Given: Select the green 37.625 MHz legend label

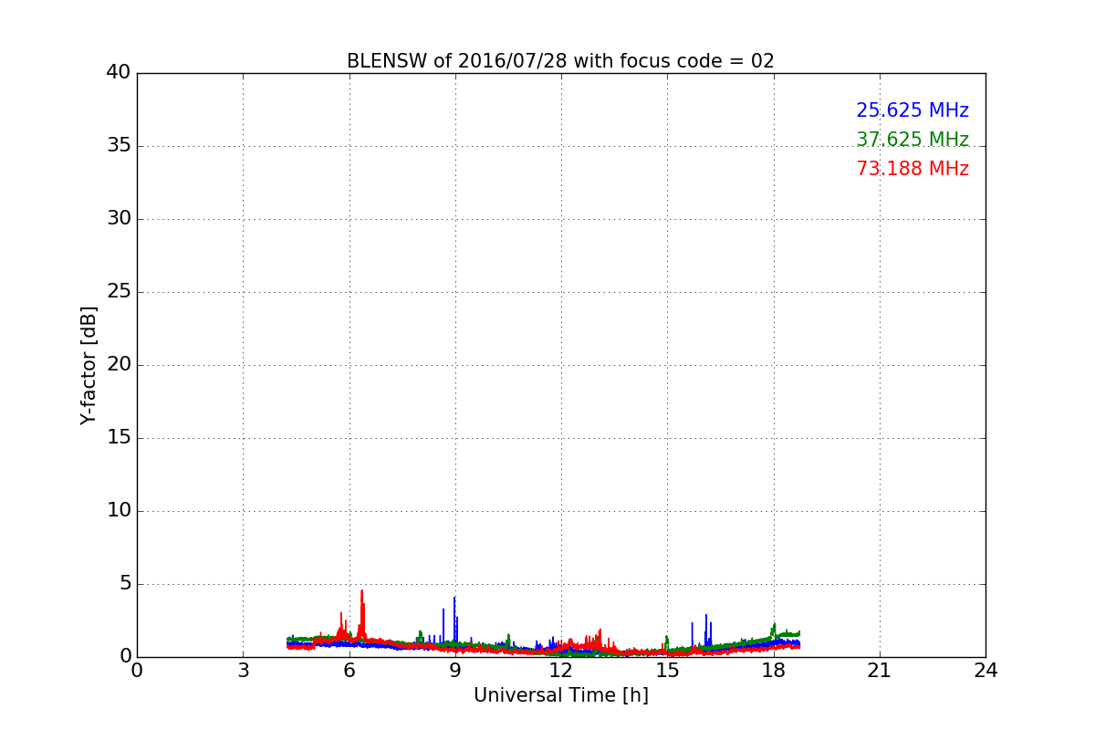Looking at the screenshot, I should click(x=912, y=140).
